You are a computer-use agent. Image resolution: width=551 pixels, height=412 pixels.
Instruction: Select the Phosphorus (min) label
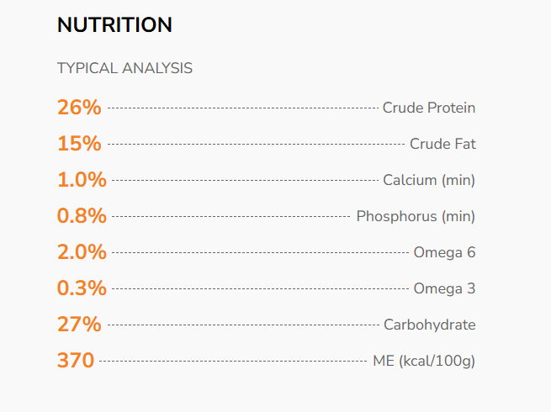[416, 216]
